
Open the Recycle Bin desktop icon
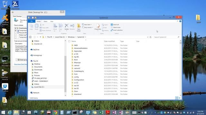point(5,5)
